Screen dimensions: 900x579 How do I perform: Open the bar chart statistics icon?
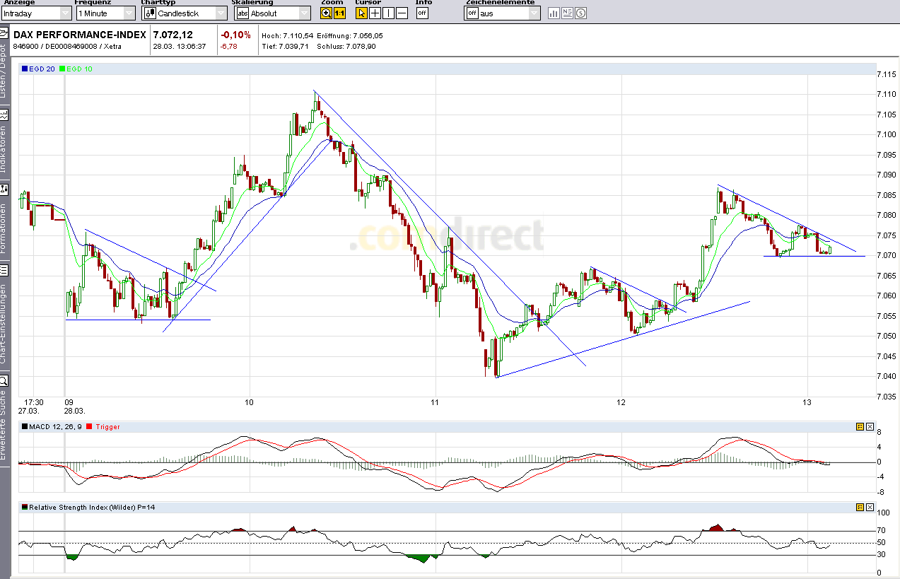click(x=553, y=12)
